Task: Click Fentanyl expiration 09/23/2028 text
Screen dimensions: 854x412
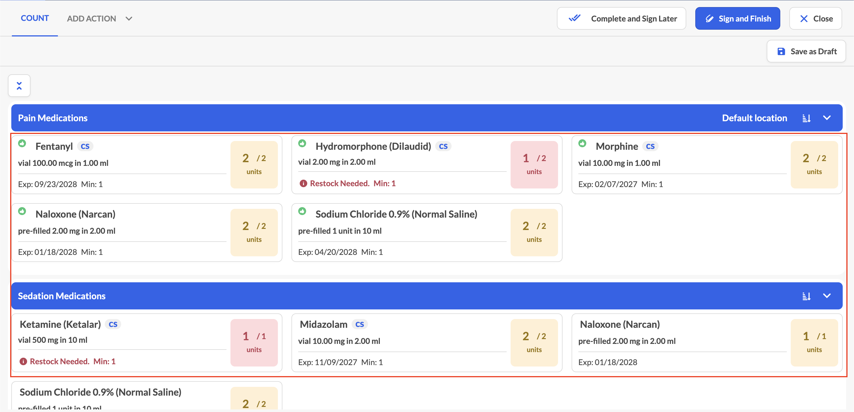Action: pos(47,185)
